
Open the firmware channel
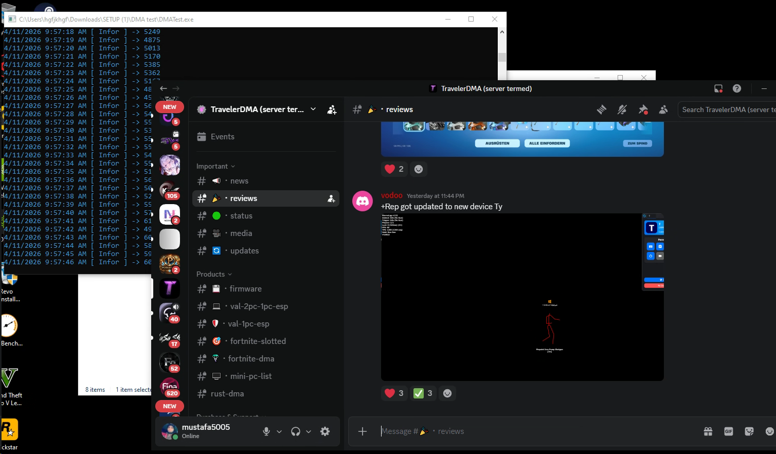(x=266, y=289)
